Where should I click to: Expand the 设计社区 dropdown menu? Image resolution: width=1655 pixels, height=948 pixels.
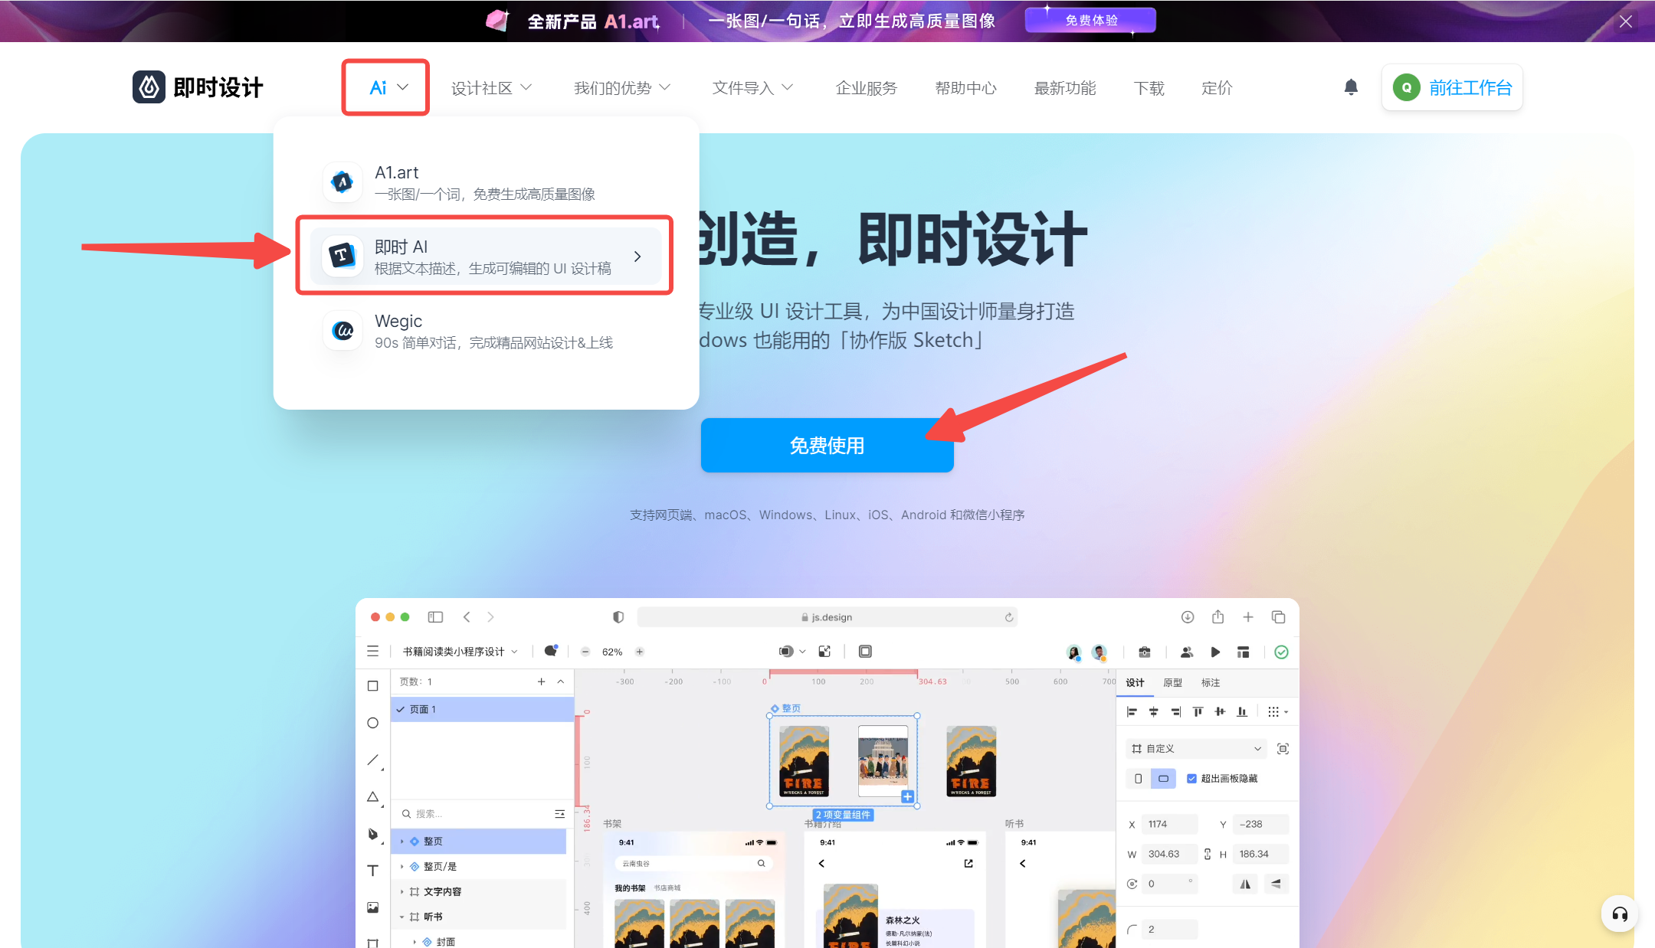pyautogui.click(x=491, y=88)
